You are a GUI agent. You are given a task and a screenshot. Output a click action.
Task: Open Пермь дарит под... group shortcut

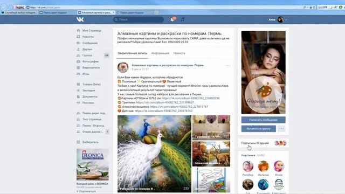(92, 113)
